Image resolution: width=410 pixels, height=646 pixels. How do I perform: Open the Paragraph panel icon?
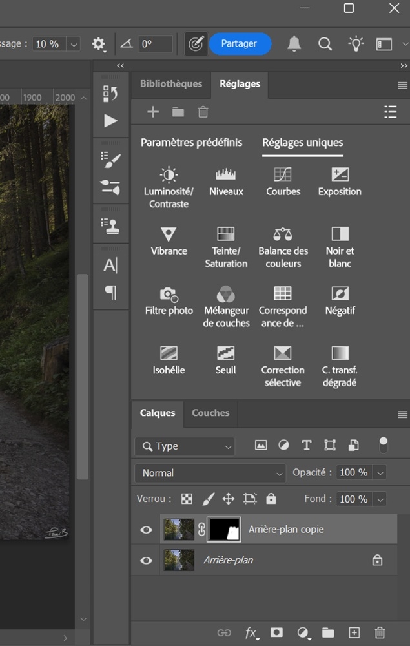[110, 293]
